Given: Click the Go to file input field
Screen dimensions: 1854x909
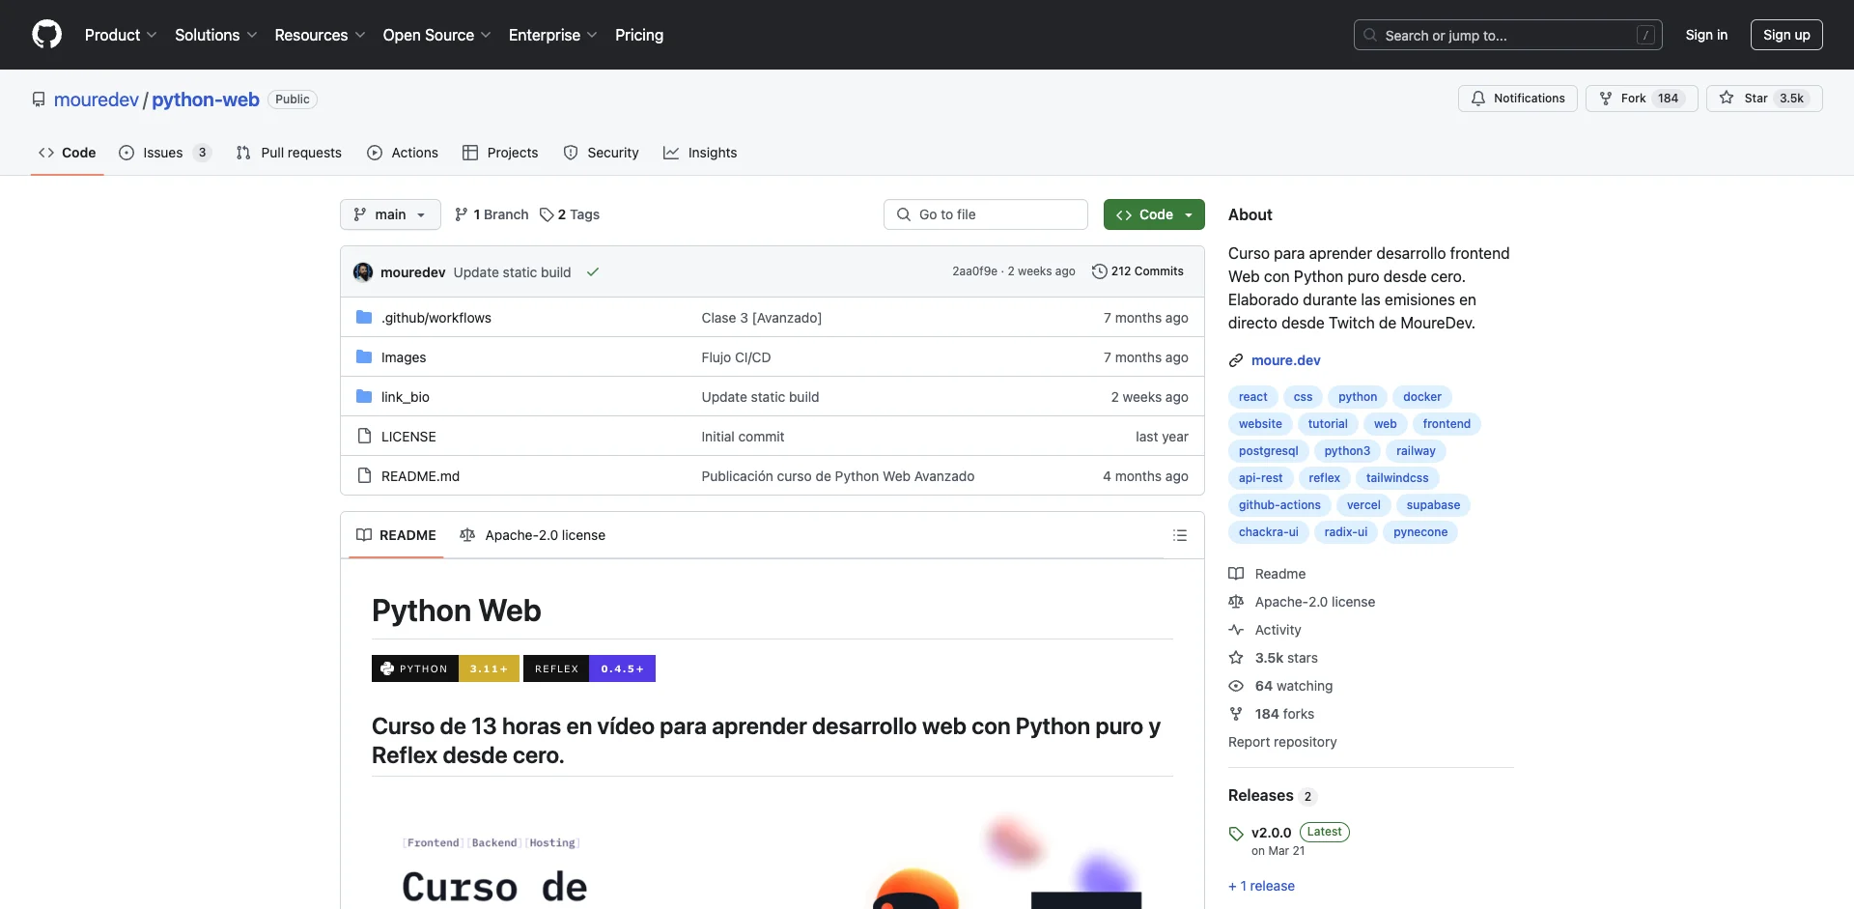Looking at the screenshot, I should [x=986, y=214].
